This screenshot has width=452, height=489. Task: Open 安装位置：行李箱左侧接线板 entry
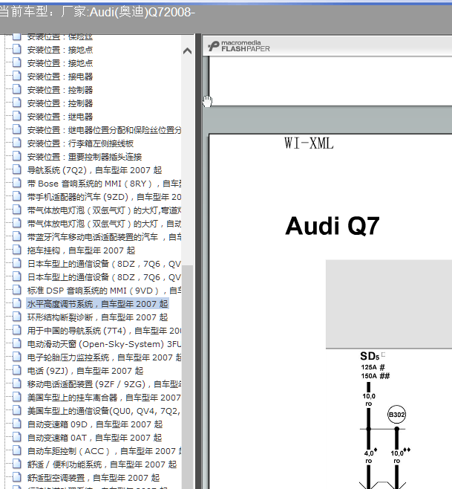[80, 143]
